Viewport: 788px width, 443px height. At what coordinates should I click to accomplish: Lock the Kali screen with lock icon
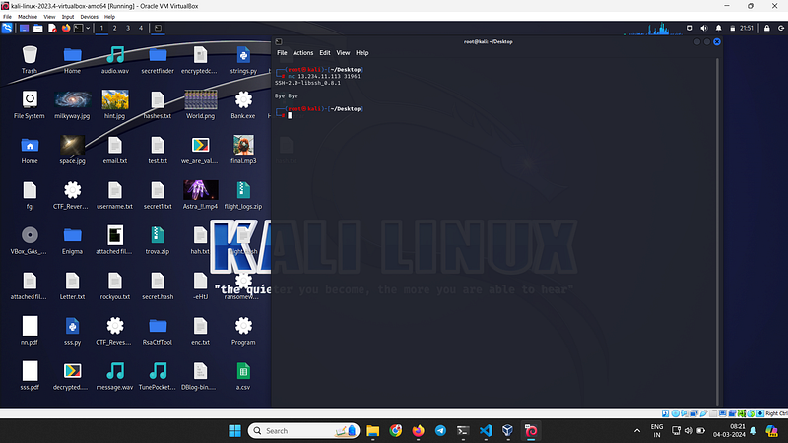tap(767, 29)
